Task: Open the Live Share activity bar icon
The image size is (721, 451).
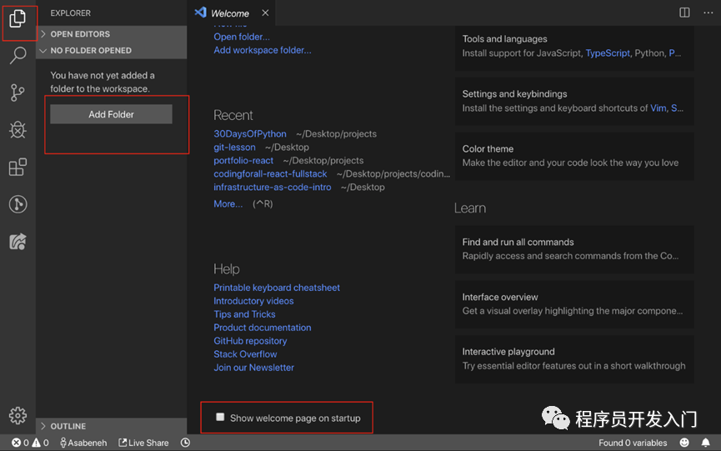Action: pos(18,242)
